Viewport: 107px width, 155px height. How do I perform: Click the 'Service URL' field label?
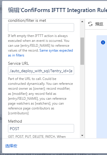pos(18,63)
